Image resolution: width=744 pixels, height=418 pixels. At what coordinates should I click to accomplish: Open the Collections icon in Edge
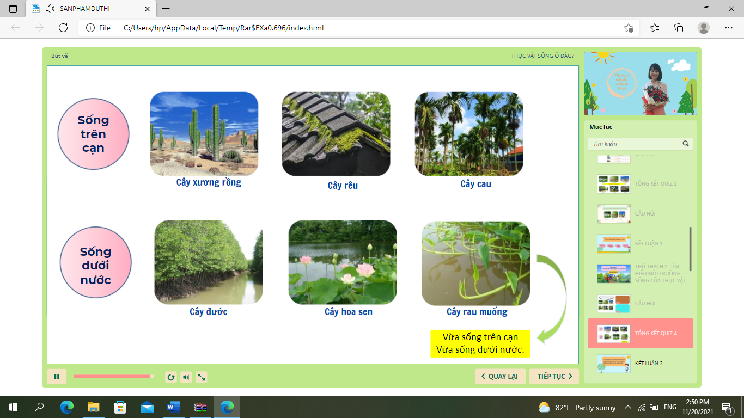click(679, 28)
